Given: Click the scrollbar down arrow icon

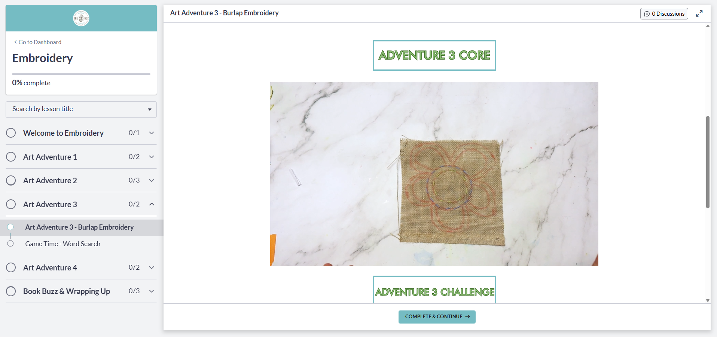Looking at the screenshot, I should coord(708,300).
